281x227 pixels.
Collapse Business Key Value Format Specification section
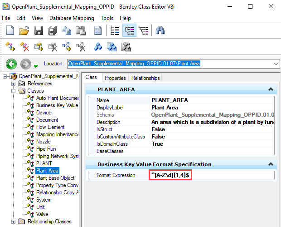(x=271, y=164)
